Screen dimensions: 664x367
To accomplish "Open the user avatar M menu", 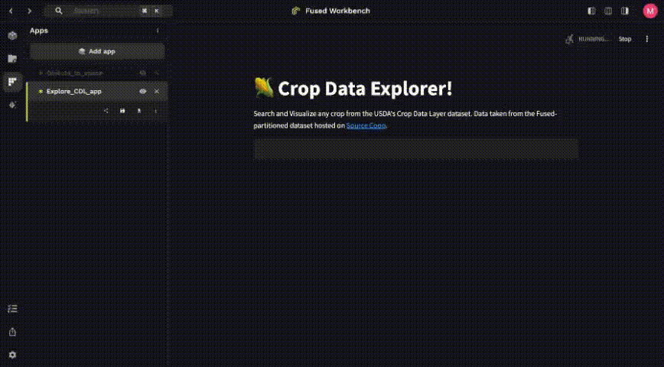I will click(x=650, y=11).
